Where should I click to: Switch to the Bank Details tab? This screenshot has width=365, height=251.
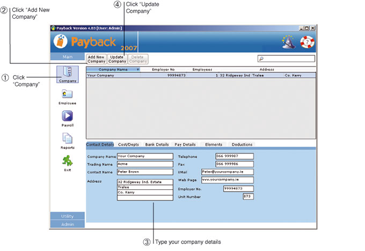[157, 144]
